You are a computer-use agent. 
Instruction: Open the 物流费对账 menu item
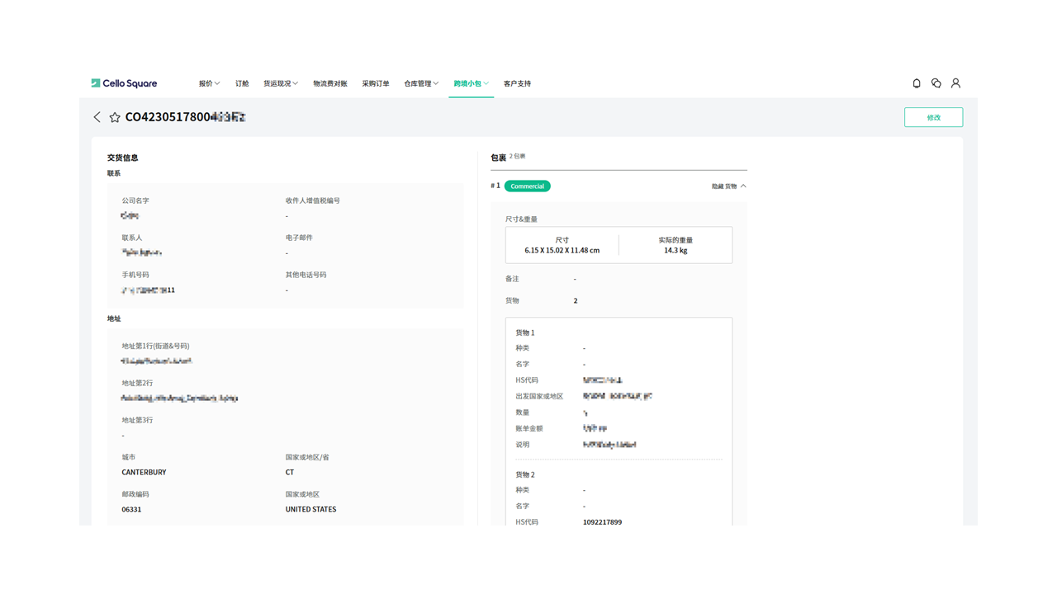pos(330,83)
